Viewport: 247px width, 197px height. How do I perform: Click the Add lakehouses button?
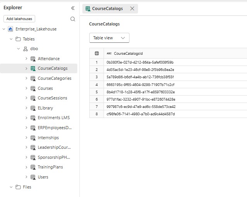pos(19,19)
